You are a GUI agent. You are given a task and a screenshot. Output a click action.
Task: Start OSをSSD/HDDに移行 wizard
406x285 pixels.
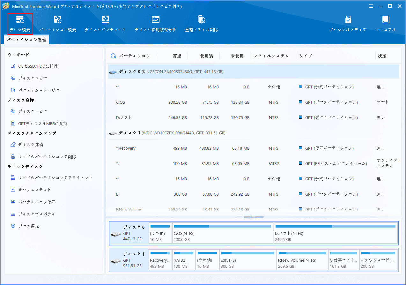(38, 66)
